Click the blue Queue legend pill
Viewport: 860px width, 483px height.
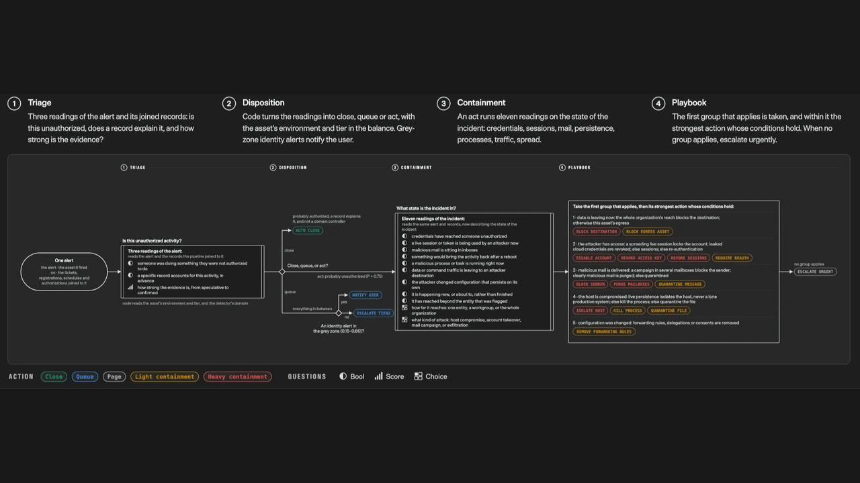85,377
